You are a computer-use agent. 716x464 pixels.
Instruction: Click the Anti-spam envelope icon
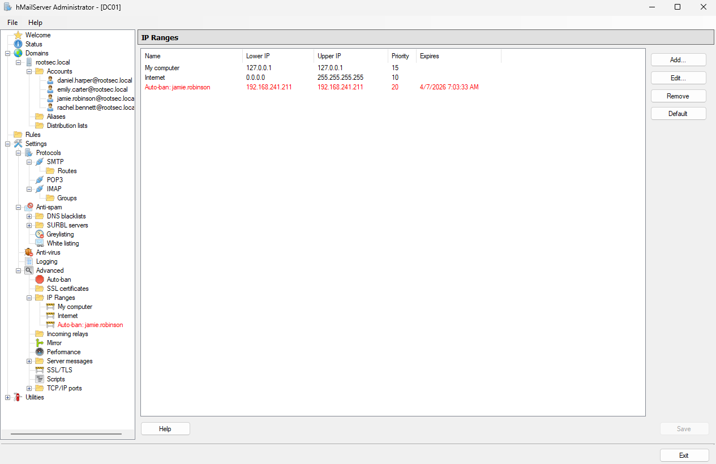pyautogui.click(x=29, y=207)
